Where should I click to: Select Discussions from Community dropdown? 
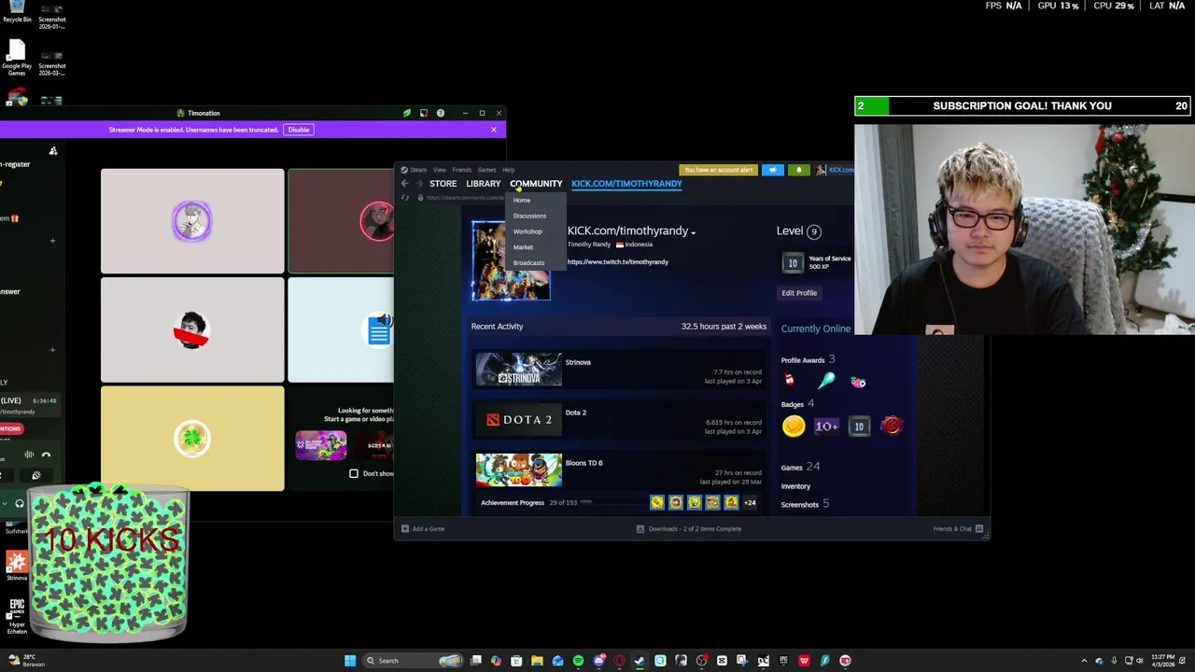[529, 216]
